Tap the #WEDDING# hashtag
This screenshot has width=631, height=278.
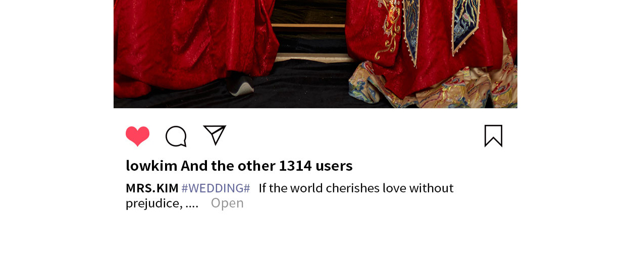click(x=216, y=188)
